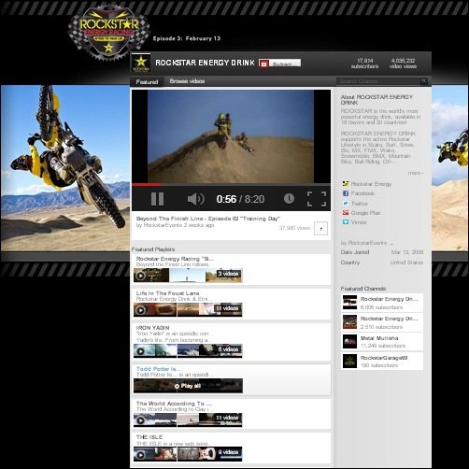Click the RockstarGarage channel avatar
This screenshot has height=469, width=469.
[349, 362]
